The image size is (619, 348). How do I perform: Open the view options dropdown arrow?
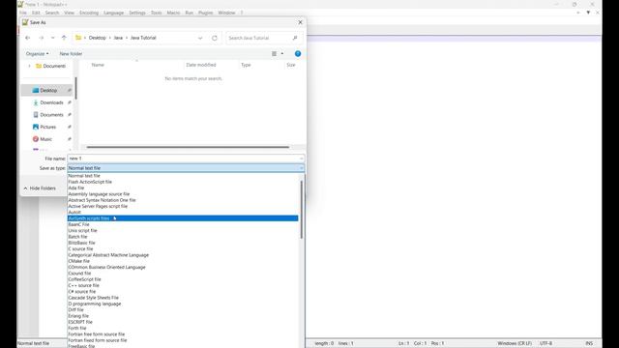click(281, 54)
